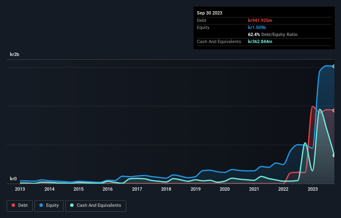Click the 2022 x-axis label
This screenshot has width=341, height=218.
[283, 189]
